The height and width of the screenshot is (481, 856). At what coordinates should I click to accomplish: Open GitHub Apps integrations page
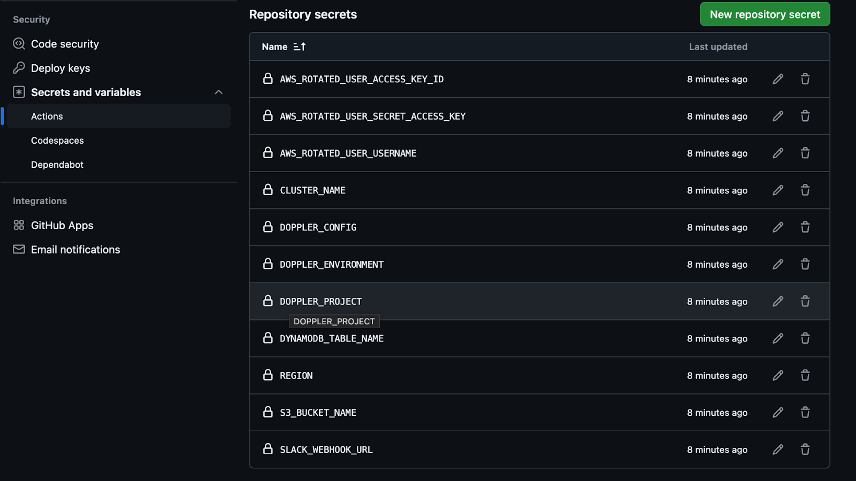62,226
